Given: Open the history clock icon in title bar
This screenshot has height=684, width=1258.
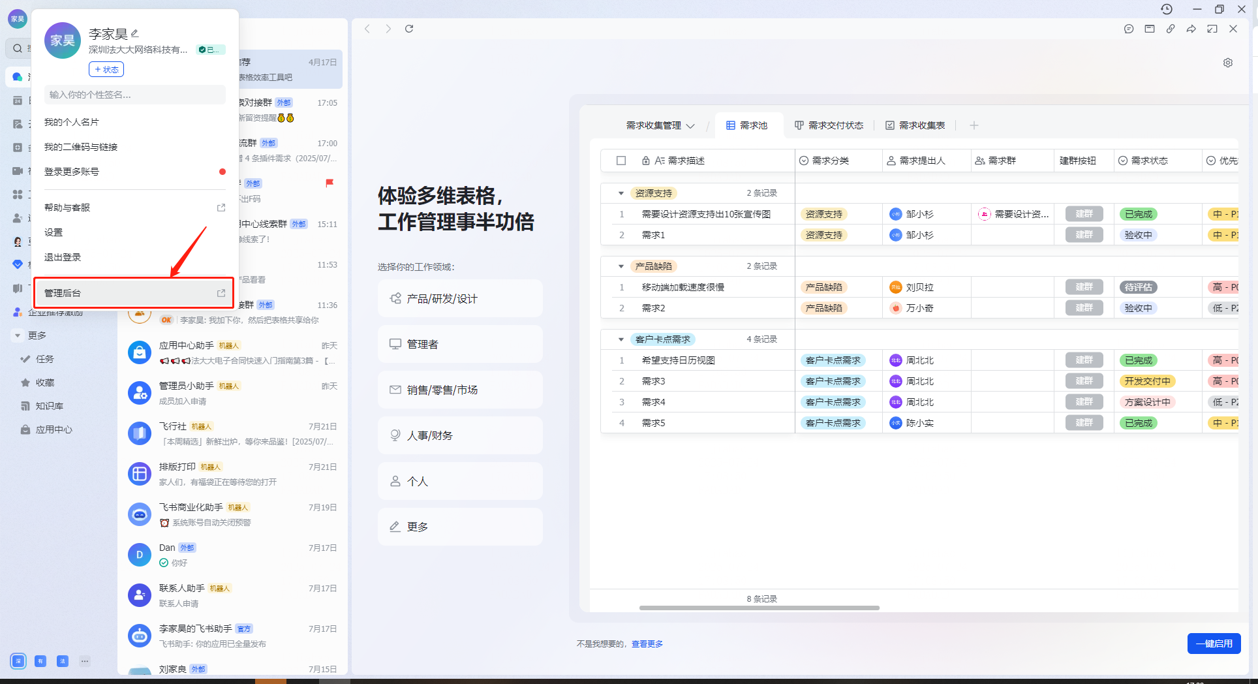Looking at the screenshot, I should pos(1167,9).
